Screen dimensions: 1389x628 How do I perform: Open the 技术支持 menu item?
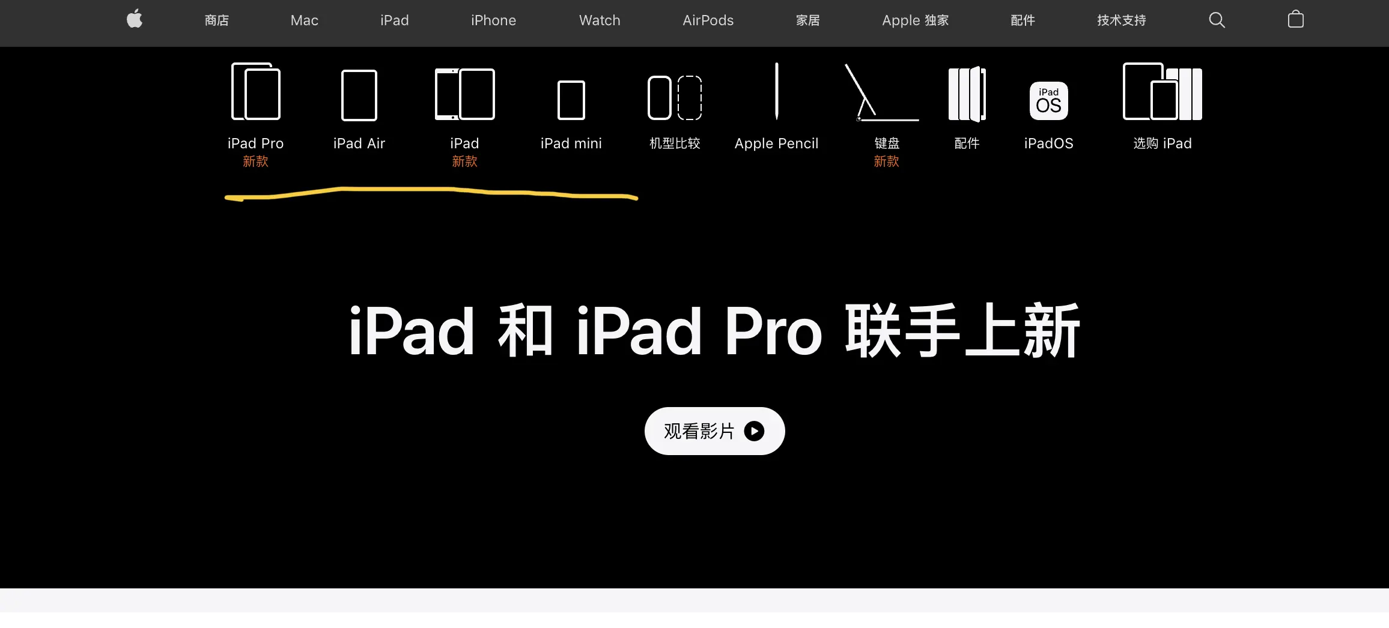point(1122,20)
